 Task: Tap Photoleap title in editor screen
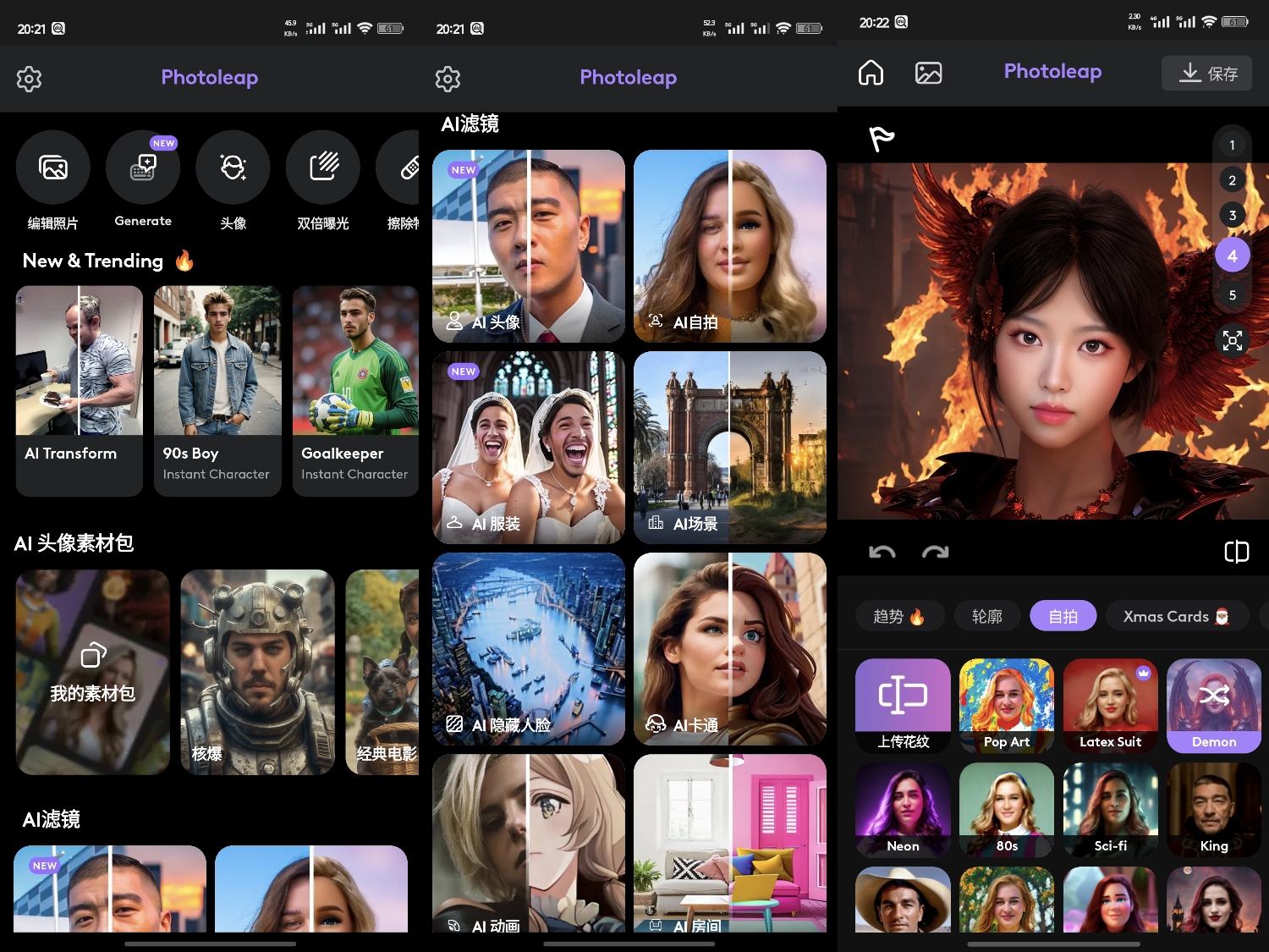click(x=1052, y=72)
